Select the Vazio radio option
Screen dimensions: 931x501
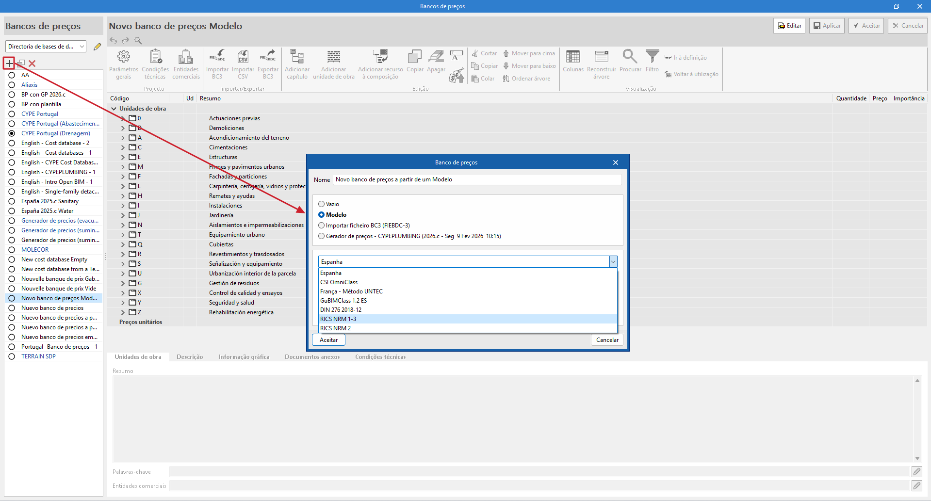321,204
